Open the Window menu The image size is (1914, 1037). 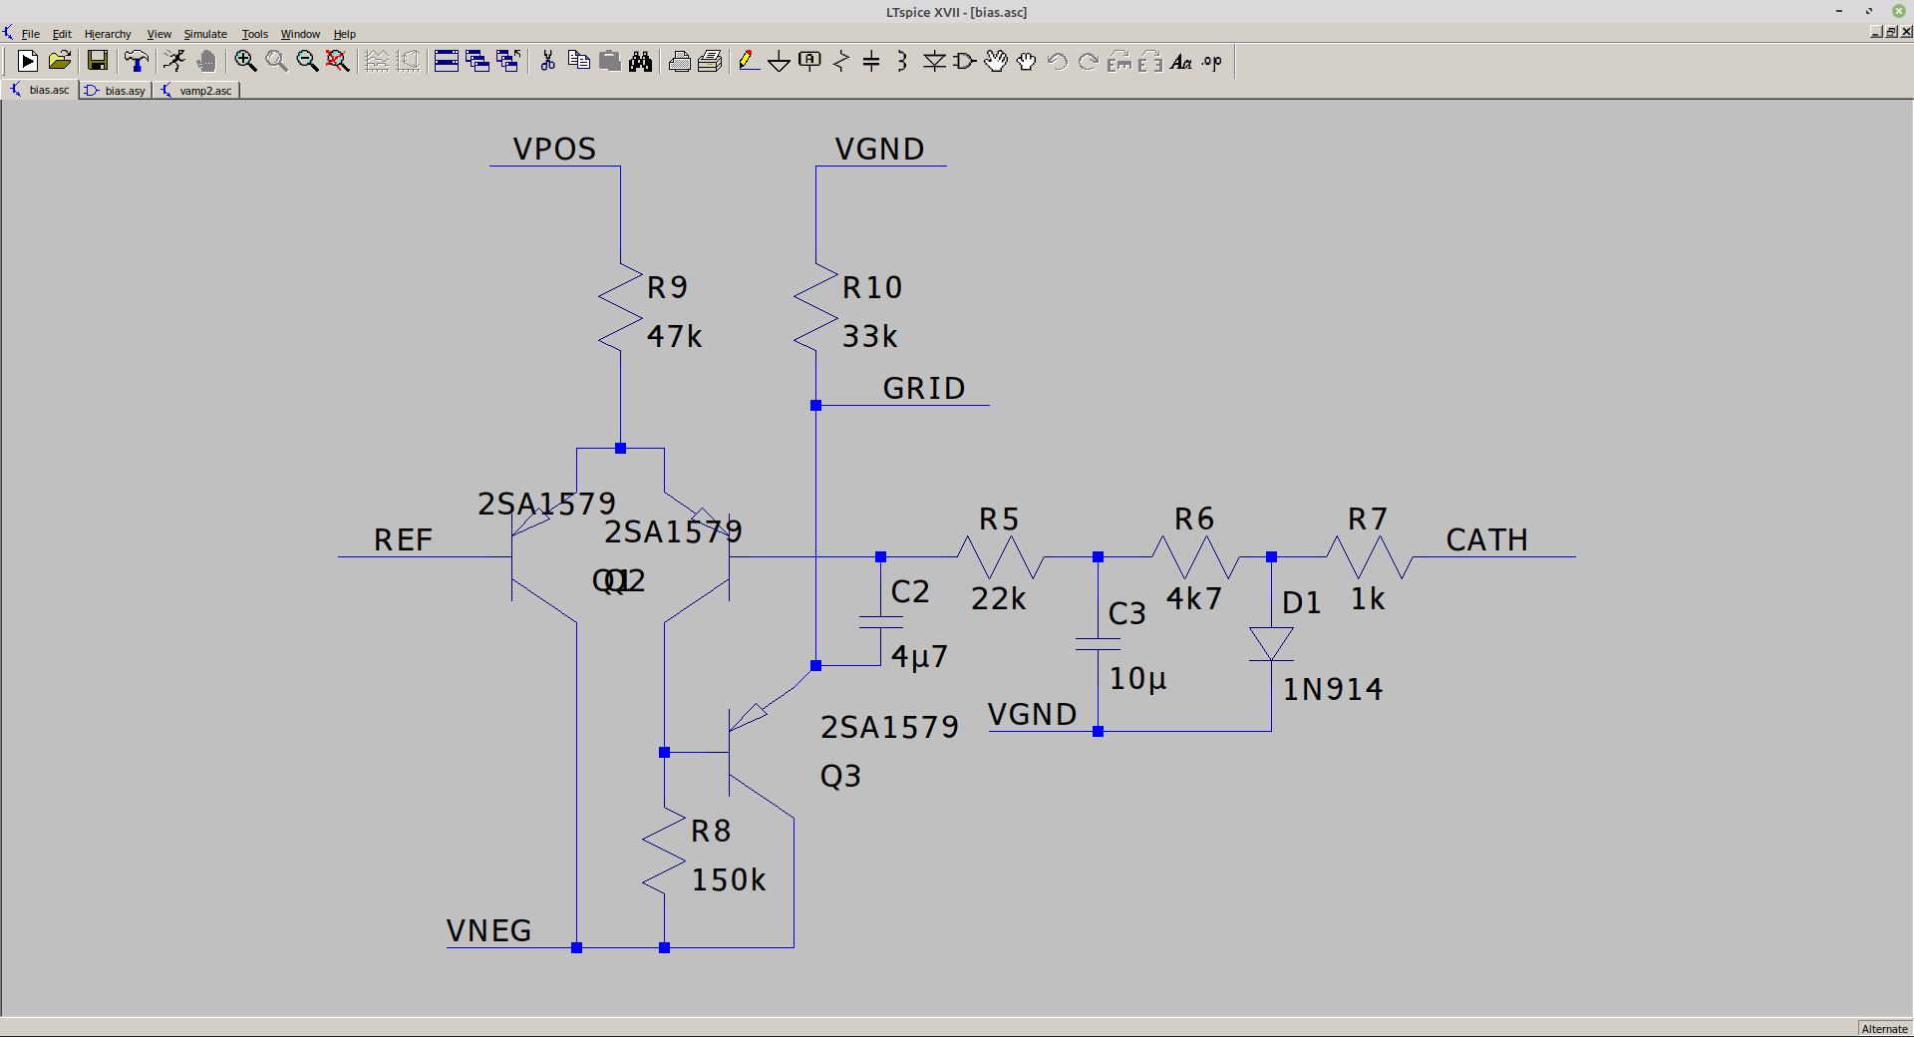[300, 34]
